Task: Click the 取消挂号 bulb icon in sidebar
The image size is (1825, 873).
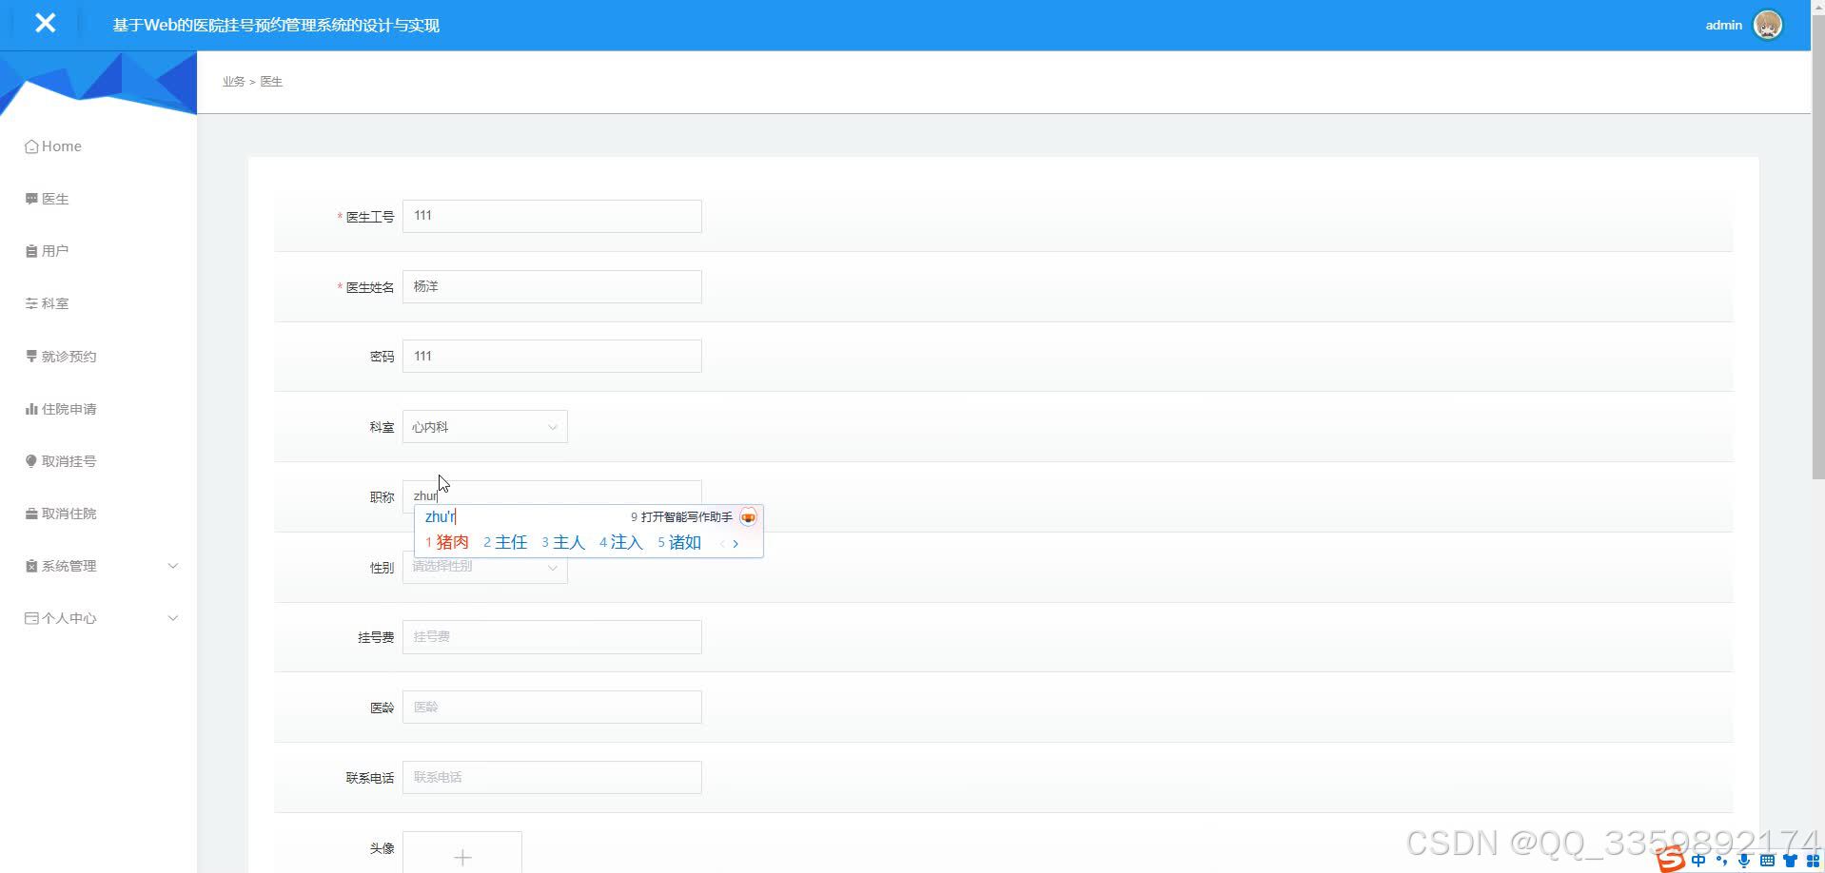Action: (x=31, y=461)
